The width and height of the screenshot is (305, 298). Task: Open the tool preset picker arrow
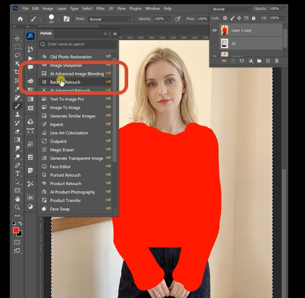click(40, 19)
